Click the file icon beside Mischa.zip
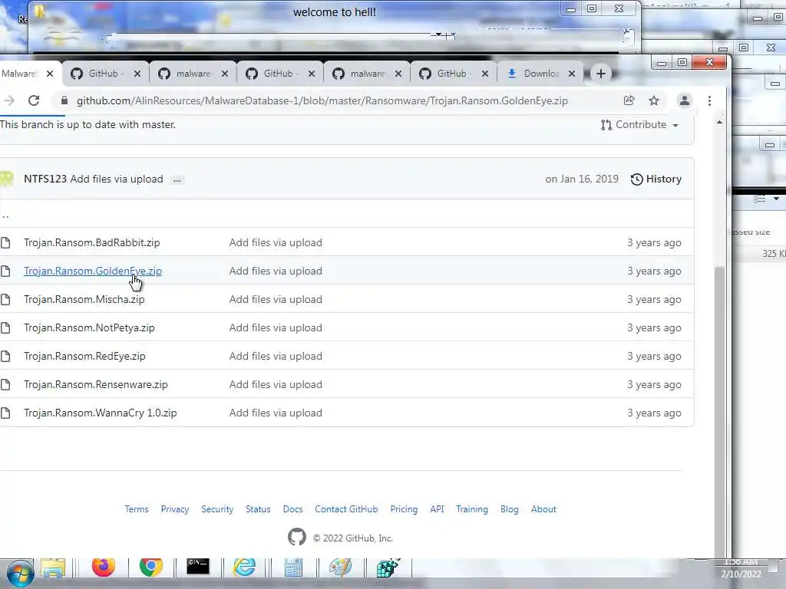This screenshot has height=589, width=786. 5,300
